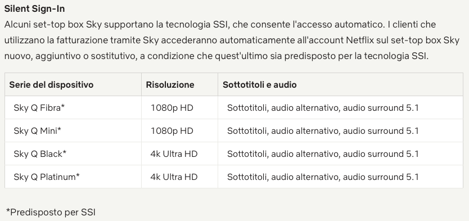Click the audio features cell for Sky Q Mini
This screenshot has height=221, width=469.
[x=340, y=130]
